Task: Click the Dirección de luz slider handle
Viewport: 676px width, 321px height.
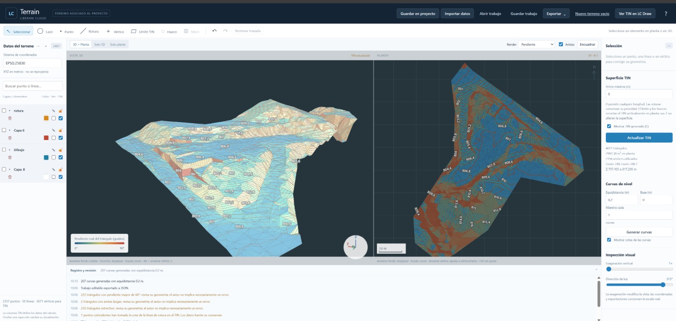Action: 663,285
